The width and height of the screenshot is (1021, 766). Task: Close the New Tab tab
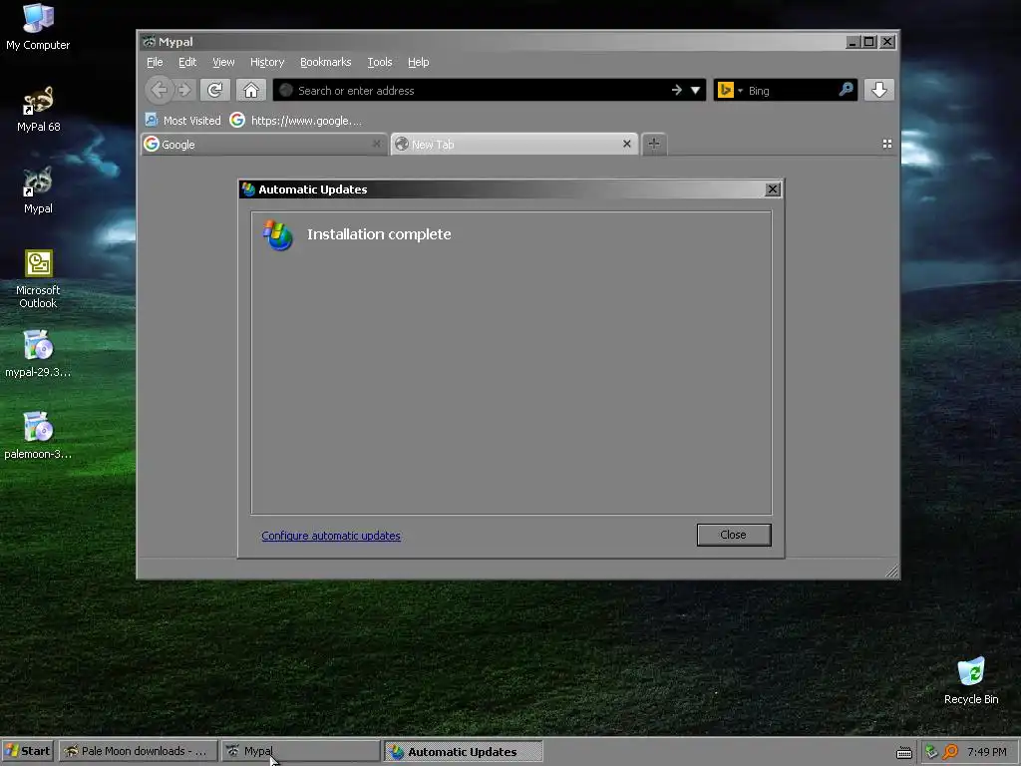pyautogui.click(x=626, y=144)
